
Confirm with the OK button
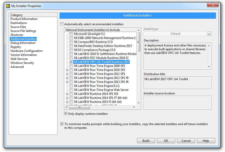tap(166, 141)
